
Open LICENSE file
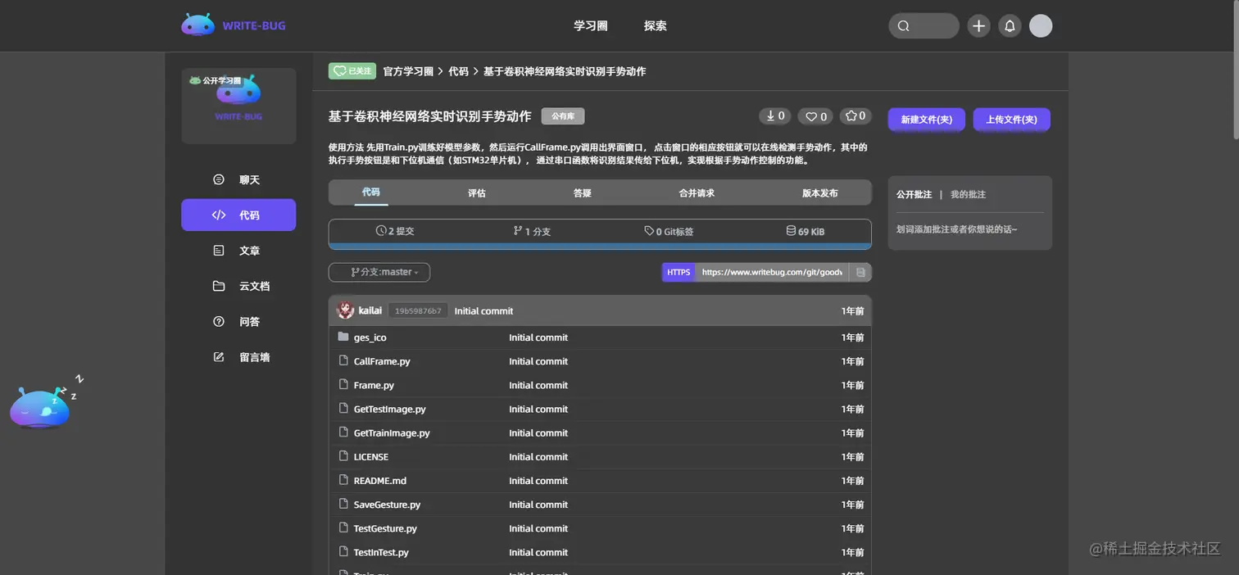[x=371, y=456]
